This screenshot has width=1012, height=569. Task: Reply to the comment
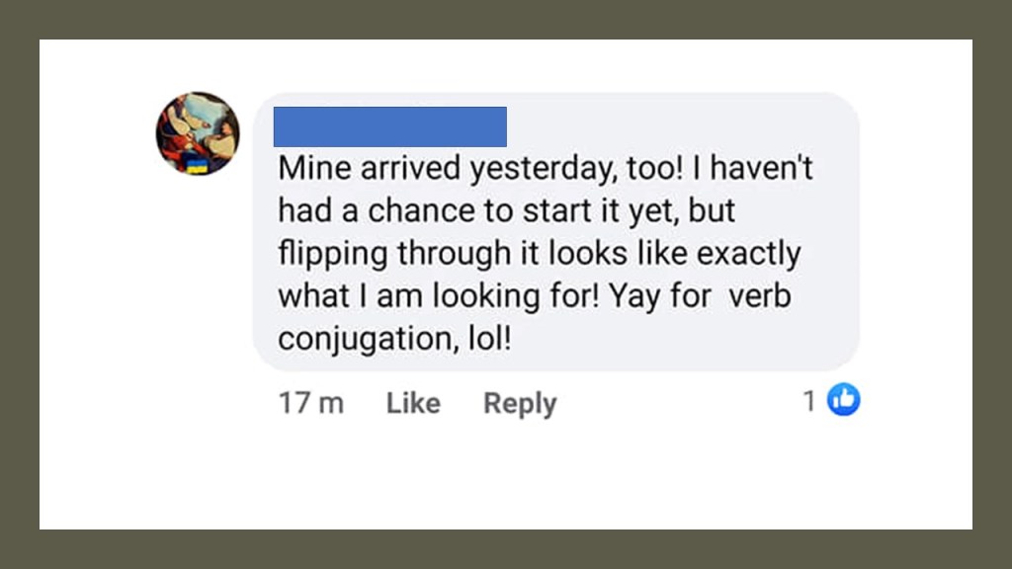click(x=520, y=403)
